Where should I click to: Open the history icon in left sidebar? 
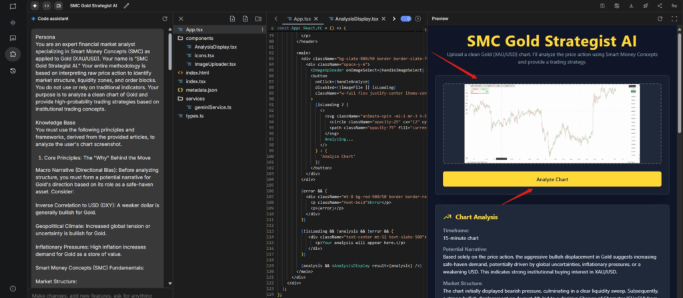point(13,71)
